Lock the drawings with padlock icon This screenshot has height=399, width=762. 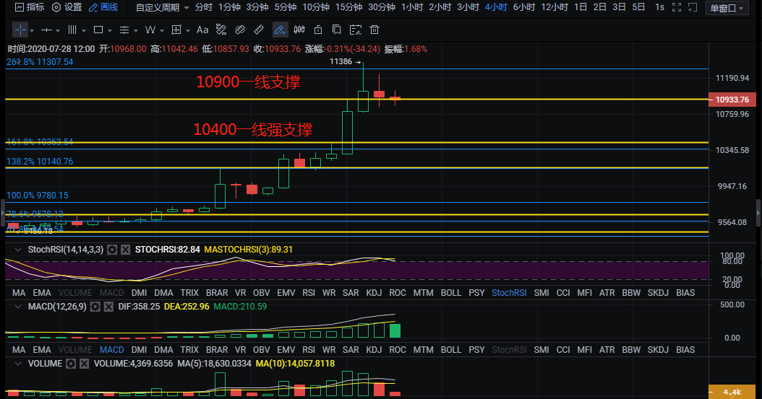(x=318, y=30)
